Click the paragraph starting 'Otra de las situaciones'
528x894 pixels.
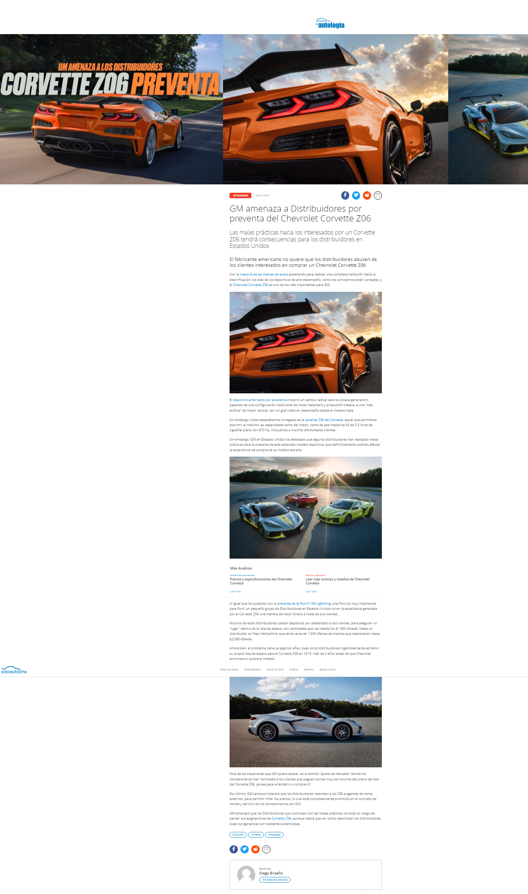304,779
